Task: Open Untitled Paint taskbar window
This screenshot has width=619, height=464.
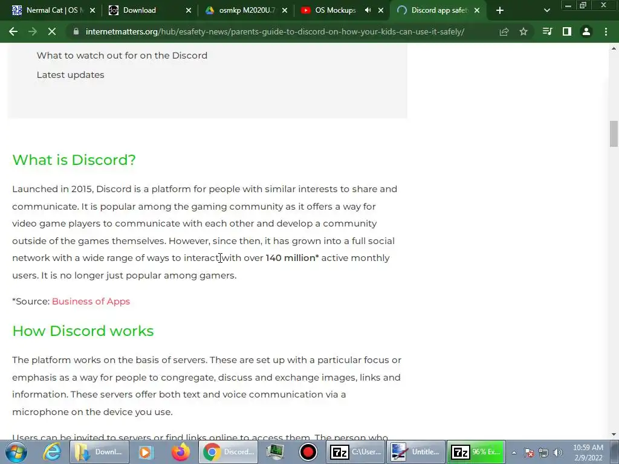Action: tap(416, 452)
